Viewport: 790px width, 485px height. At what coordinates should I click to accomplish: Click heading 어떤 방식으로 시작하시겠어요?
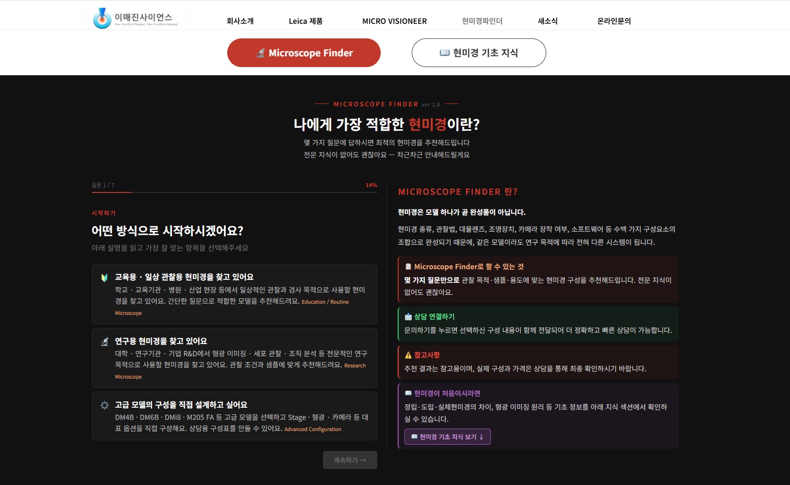point(168,231)
